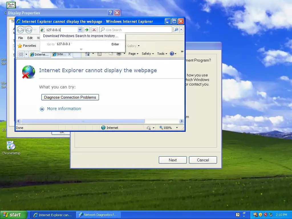Open the search provider options dropdown

pyautogui.click(x=181, y=30)
